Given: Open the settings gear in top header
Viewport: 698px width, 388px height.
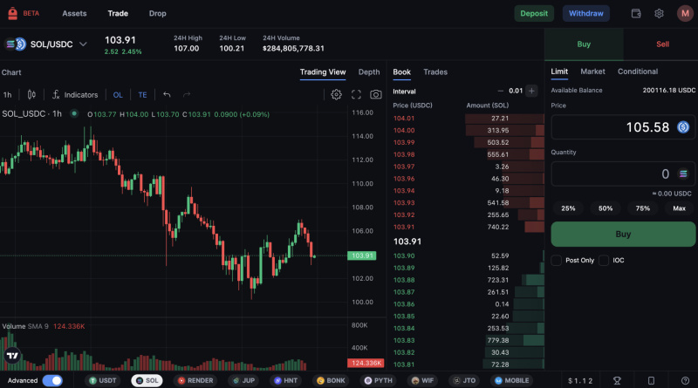Looking at the screenshot, I should coord(659,14).
